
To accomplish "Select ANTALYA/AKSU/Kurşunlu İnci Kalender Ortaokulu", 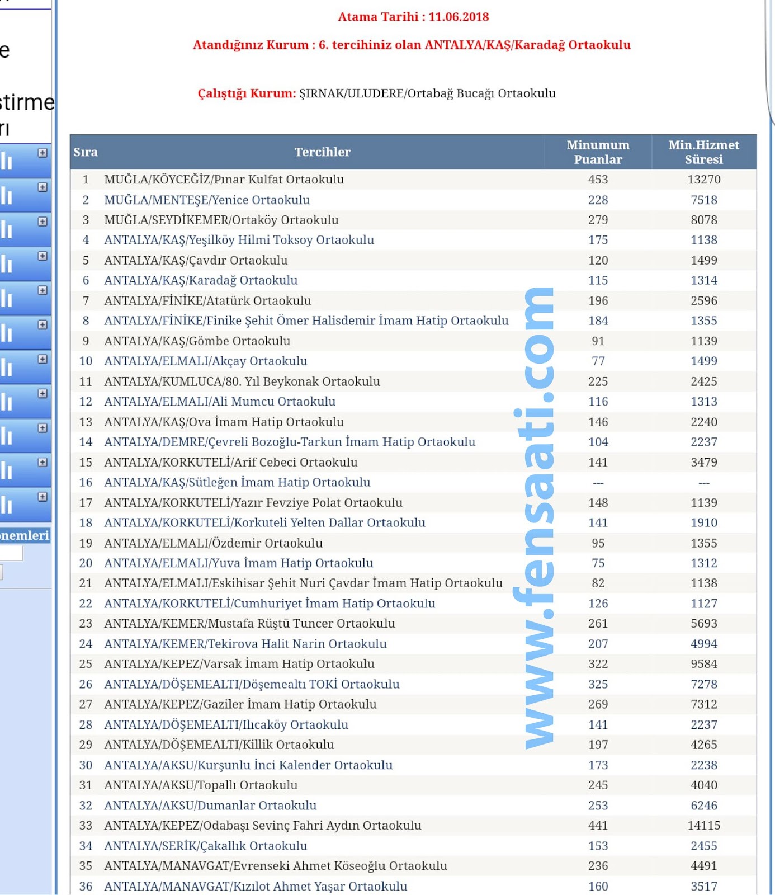I will pyautogui.click(x=413, y=765).
